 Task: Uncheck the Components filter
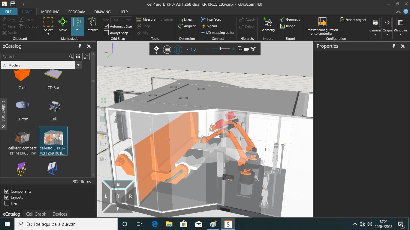tap(7, 191)
